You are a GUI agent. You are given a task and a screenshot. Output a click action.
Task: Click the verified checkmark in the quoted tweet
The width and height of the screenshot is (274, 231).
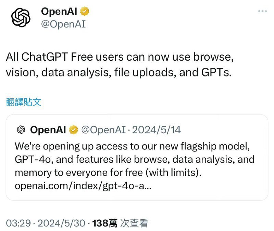(x=73, y=130)
